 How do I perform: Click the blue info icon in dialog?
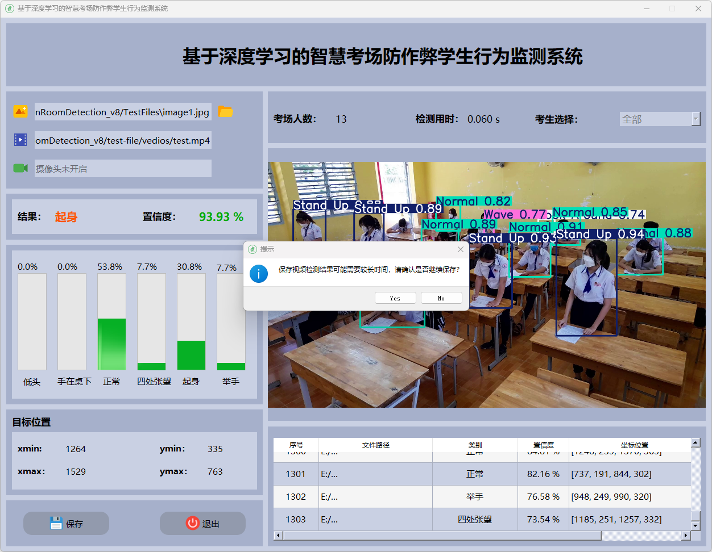point(259,274)
